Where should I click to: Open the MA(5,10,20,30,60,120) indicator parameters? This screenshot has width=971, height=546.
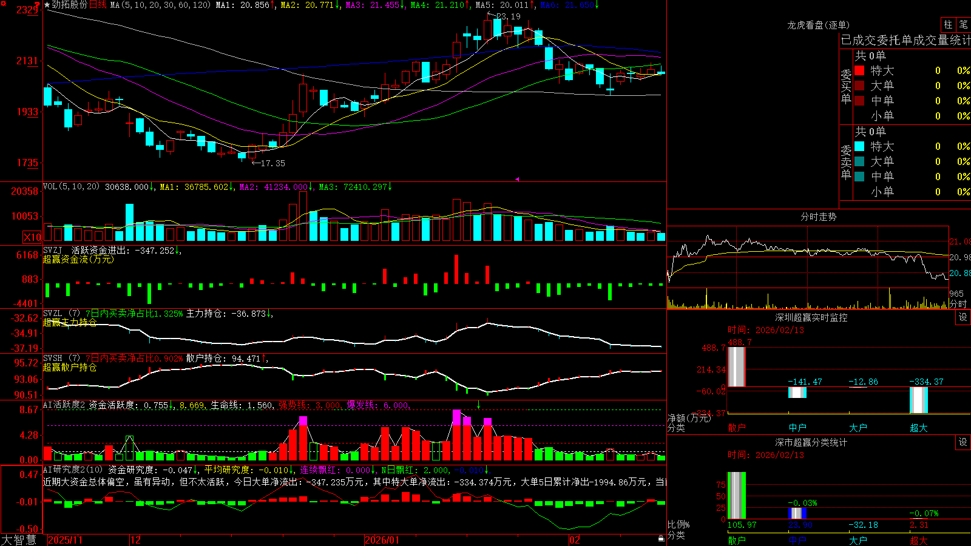tap(160, 5)
